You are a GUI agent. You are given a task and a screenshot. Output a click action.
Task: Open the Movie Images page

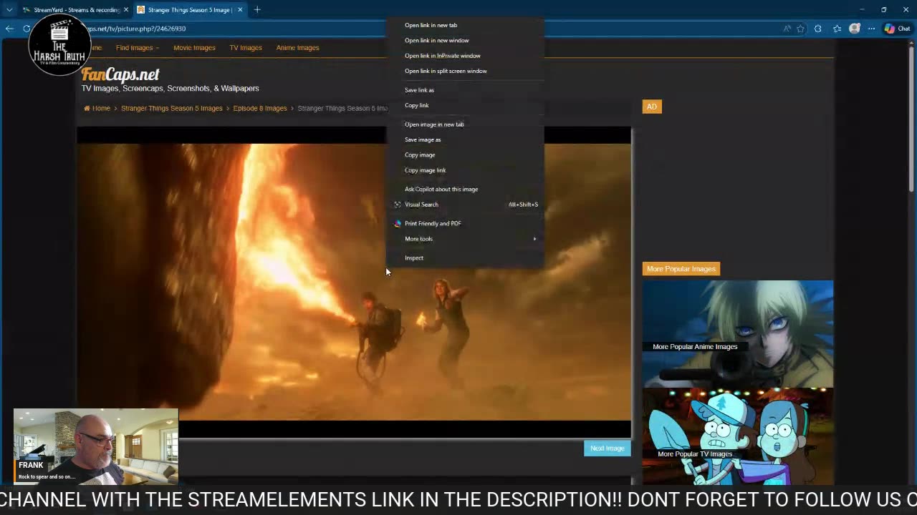tap(194, 48)
